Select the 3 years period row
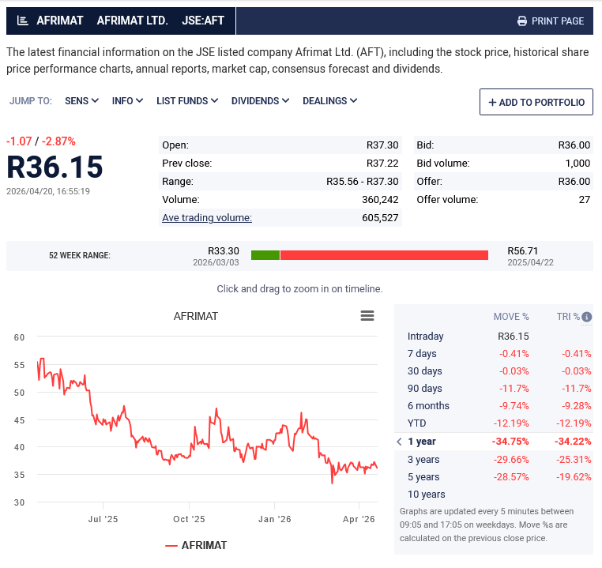 click(x=493, y=460)
